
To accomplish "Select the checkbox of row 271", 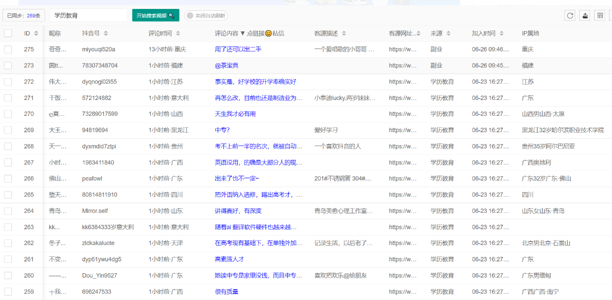I will (x=8, y=98).
